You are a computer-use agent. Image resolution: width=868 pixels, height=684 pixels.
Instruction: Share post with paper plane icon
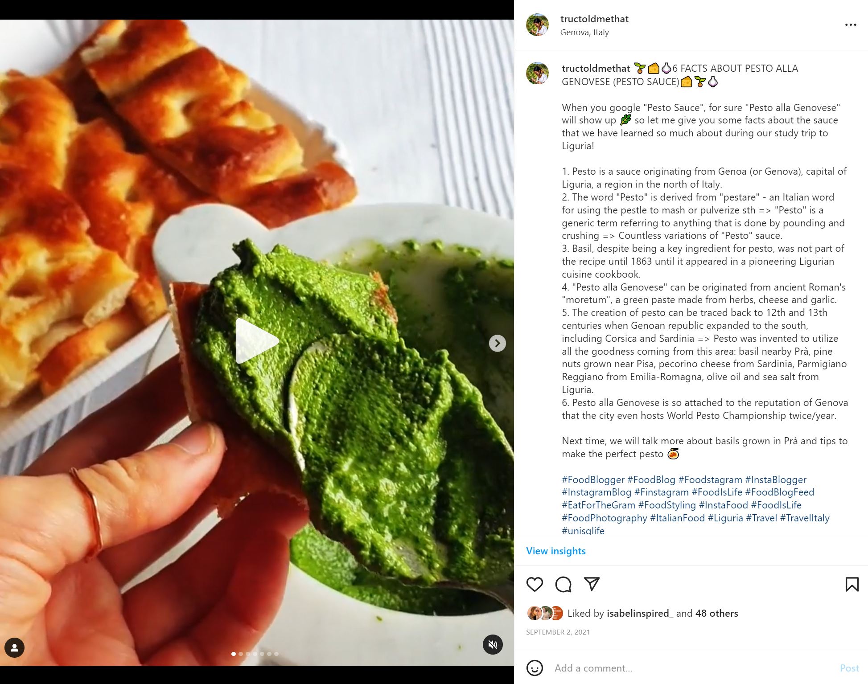592,584
